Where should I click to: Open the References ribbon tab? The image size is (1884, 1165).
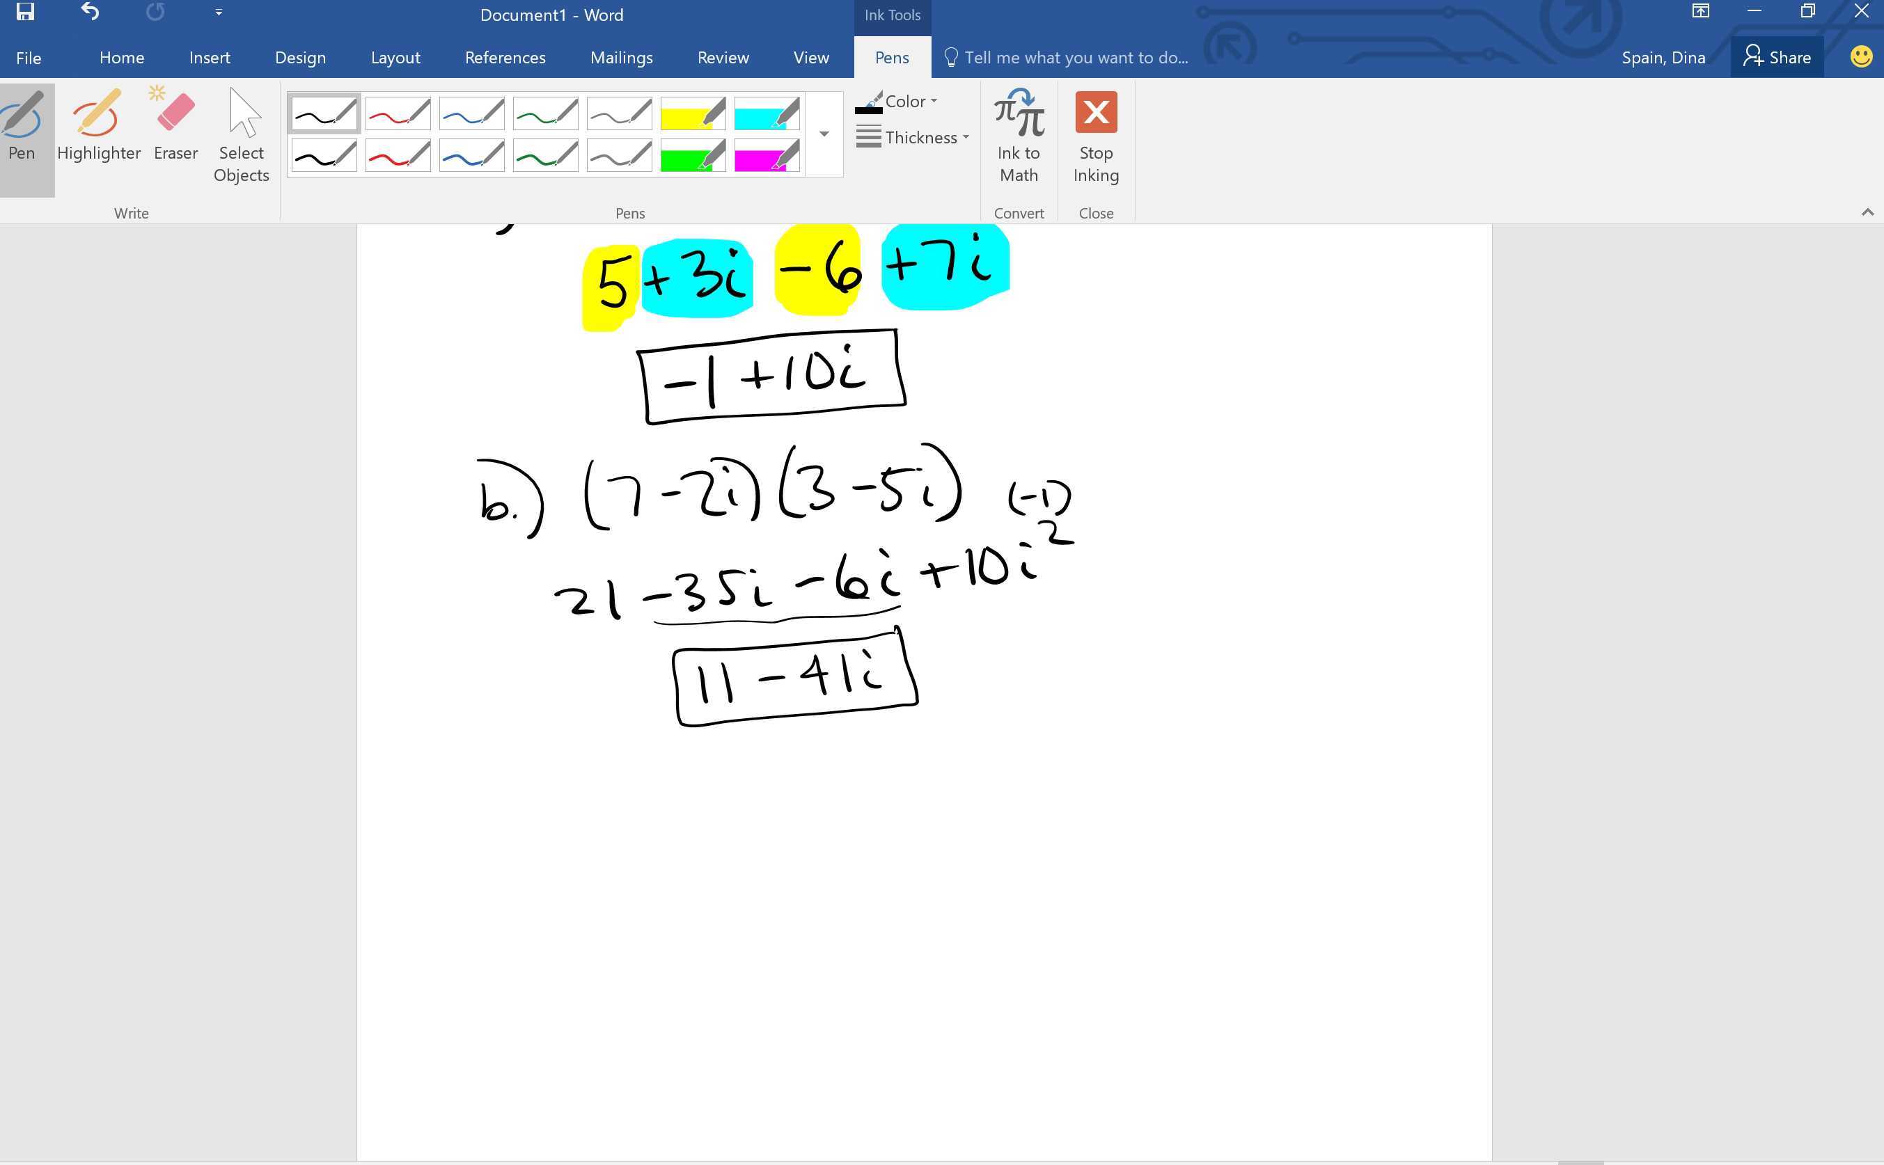(505, 57)
